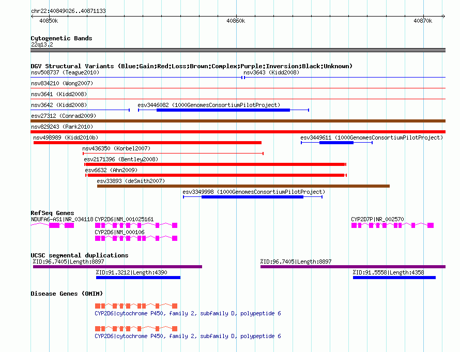Click the 22q13.2 cytogenetic band bar
460x352 pixels.
point(238,50)
